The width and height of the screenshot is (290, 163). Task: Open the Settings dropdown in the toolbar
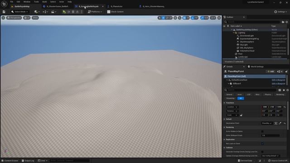[280, 12]
